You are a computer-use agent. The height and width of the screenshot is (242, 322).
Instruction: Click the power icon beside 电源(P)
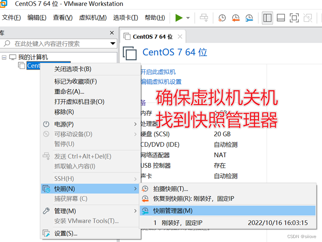[x=46, y=124]
